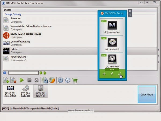Click the Image Catalog header
161x121 pixels.
pos(13,14)
